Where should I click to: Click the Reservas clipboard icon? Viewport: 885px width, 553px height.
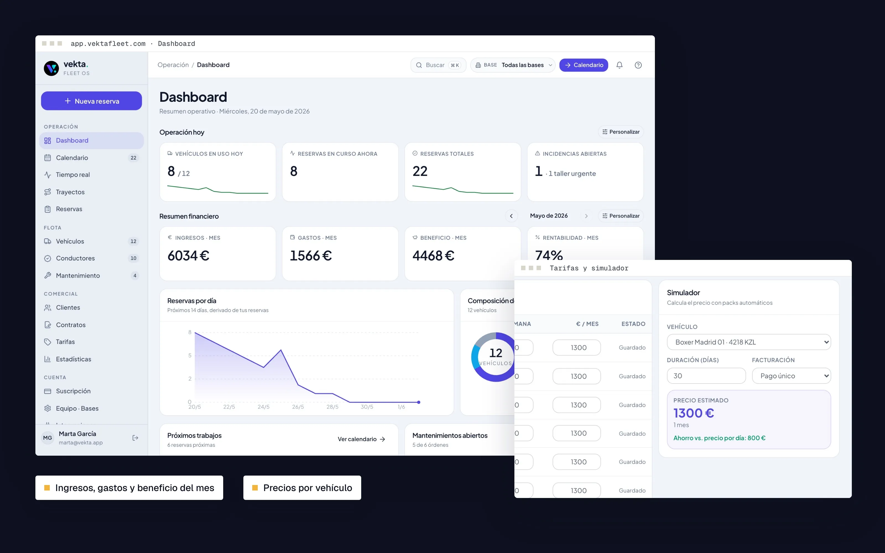pyautogui.click(x=48, y=209)
